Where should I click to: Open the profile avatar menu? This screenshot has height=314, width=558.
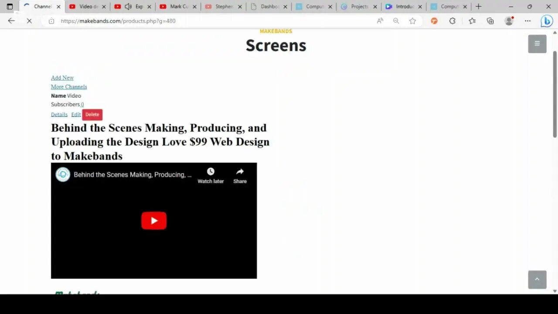[509, 21]
